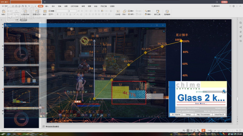243x136 pixels.
Task: Open Glass2k Settings
Action: [188, 114]
